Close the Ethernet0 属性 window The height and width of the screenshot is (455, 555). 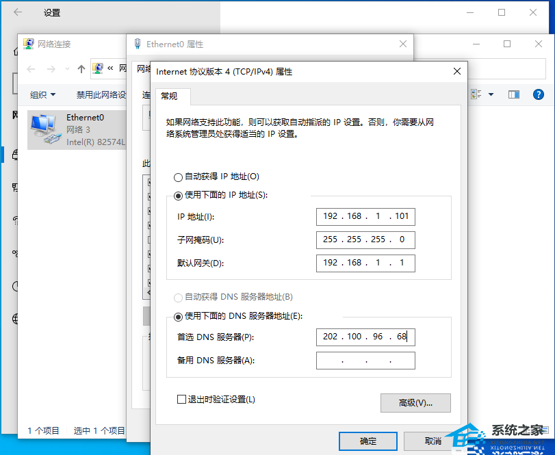coord(403,44)
